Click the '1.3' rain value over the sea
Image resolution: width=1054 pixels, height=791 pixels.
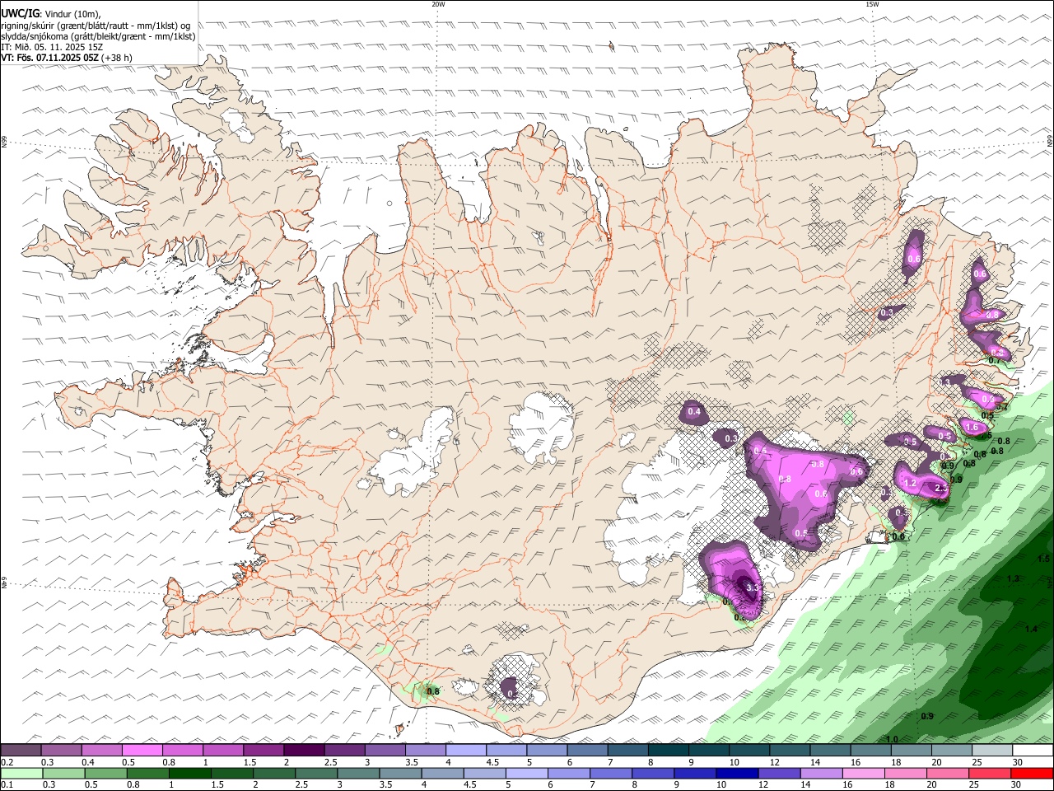point(1013,578)
